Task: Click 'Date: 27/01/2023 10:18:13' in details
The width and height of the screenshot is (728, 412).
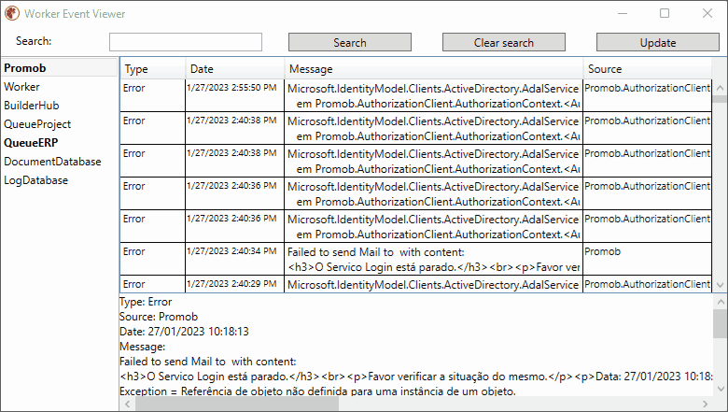Action: tap(184, 331)
